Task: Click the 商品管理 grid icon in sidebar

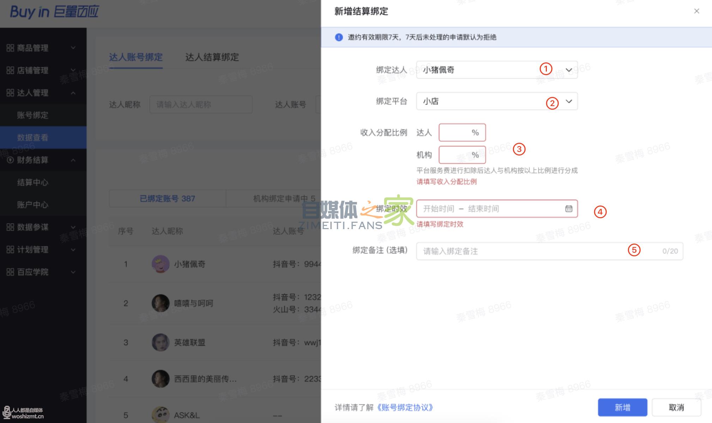Action: click(10, 48)
